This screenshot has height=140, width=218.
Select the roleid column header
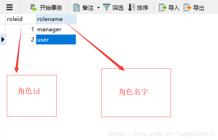click(x=21, y=19)
